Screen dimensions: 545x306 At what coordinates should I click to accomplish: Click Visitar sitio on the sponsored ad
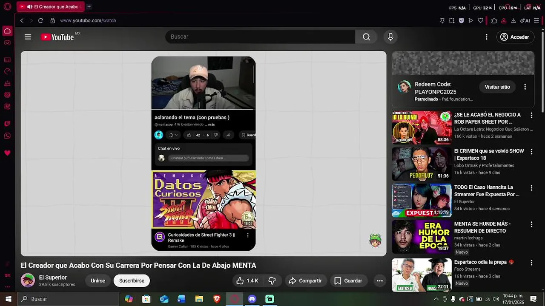pyautogui.click(x=497, y=87)
